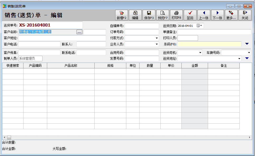Click the ... browse button for 客户名称
The height and width of the screenshot is (156, 255).
[x=79, y=32]
